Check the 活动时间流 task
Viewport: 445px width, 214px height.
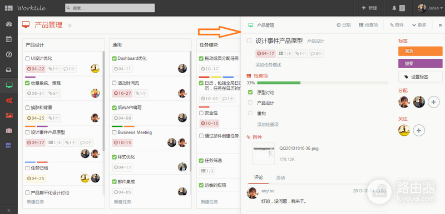115,83
